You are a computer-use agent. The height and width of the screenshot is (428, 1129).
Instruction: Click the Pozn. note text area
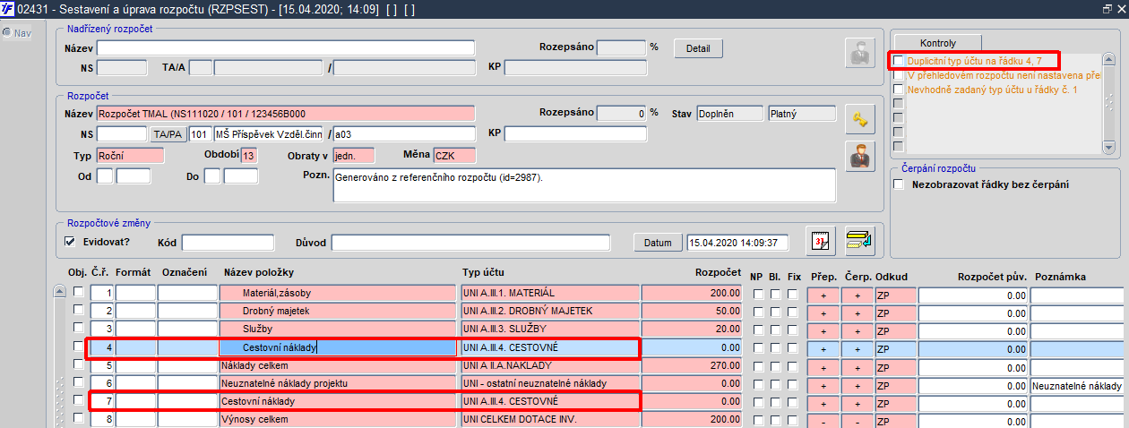point(584,185)
